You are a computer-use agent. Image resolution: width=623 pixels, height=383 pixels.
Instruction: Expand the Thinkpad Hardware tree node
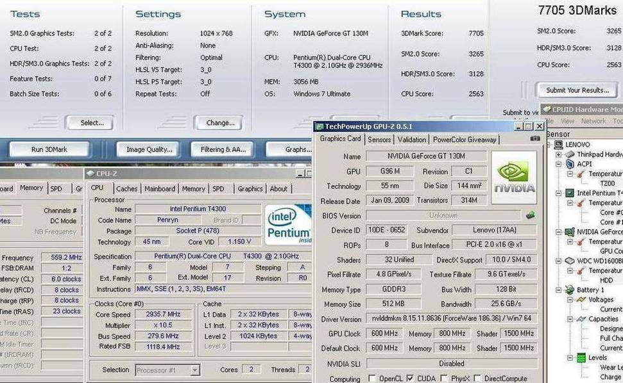[x=558, y=154]
